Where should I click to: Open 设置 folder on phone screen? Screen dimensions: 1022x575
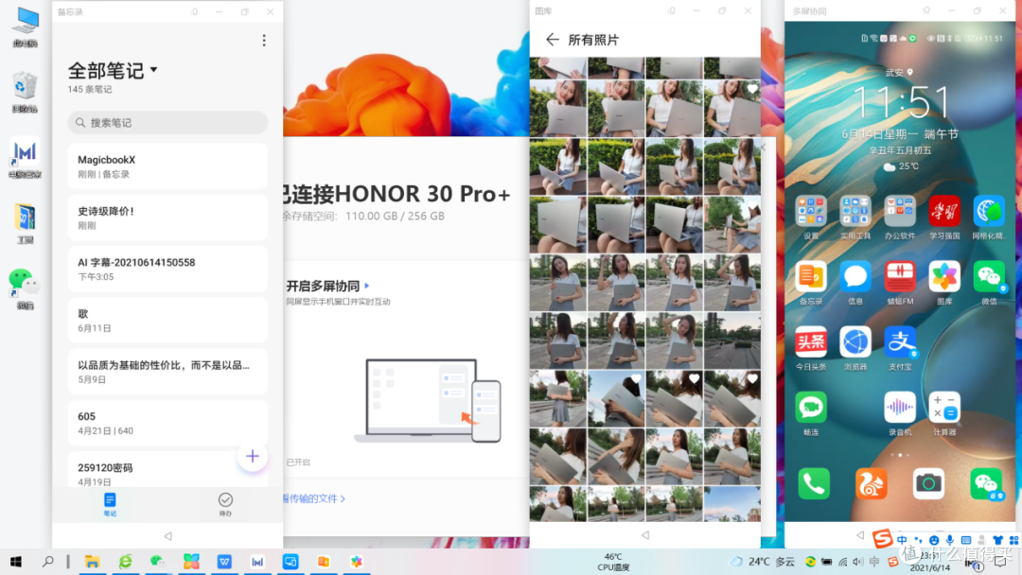pyautogui.click(x=811, y=218)
